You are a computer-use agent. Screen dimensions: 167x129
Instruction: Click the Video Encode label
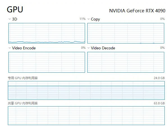(24, 48)
